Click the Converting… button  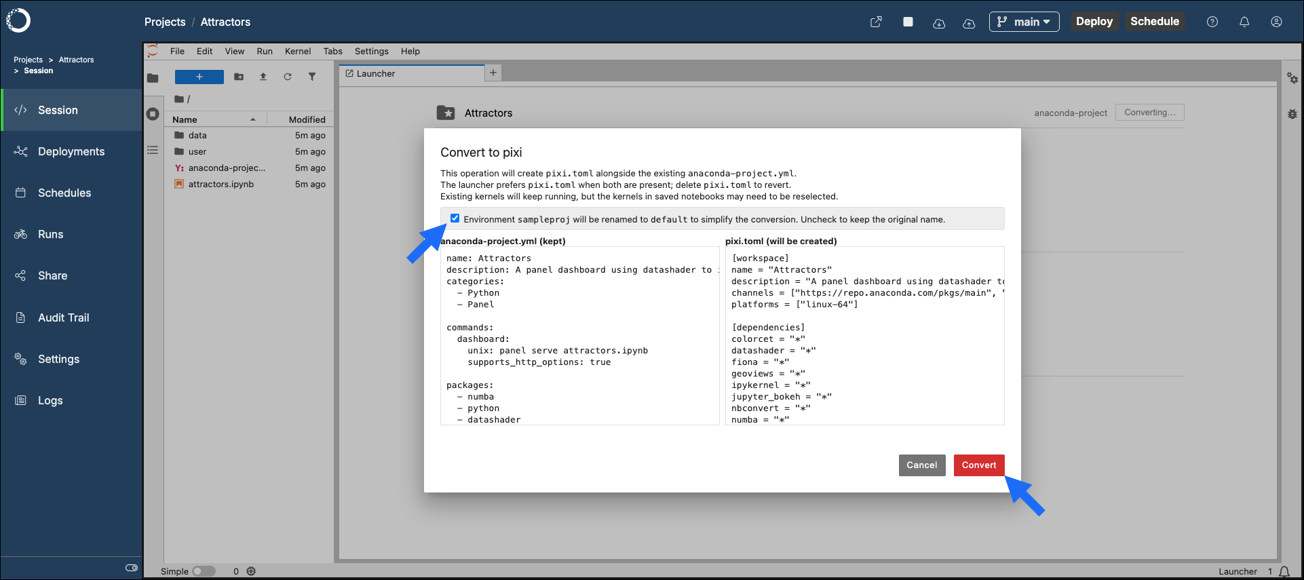click(1150, 113)
